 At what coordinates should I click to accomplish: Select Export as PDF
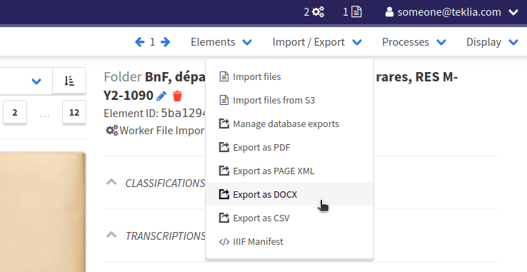point(289,147)
